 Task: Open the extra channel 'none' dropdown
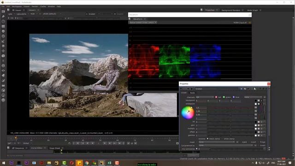(253, 97)
